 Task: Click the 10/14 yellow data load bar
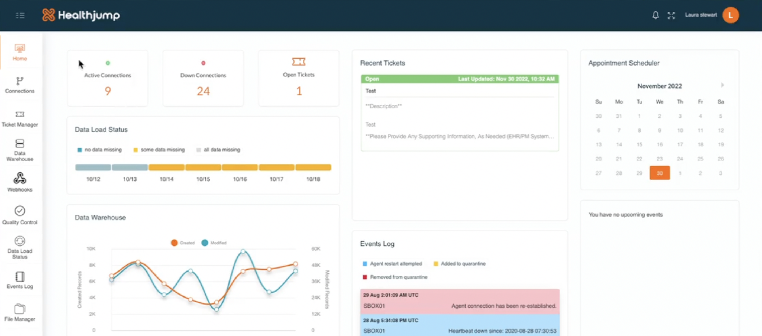point(167,167)
